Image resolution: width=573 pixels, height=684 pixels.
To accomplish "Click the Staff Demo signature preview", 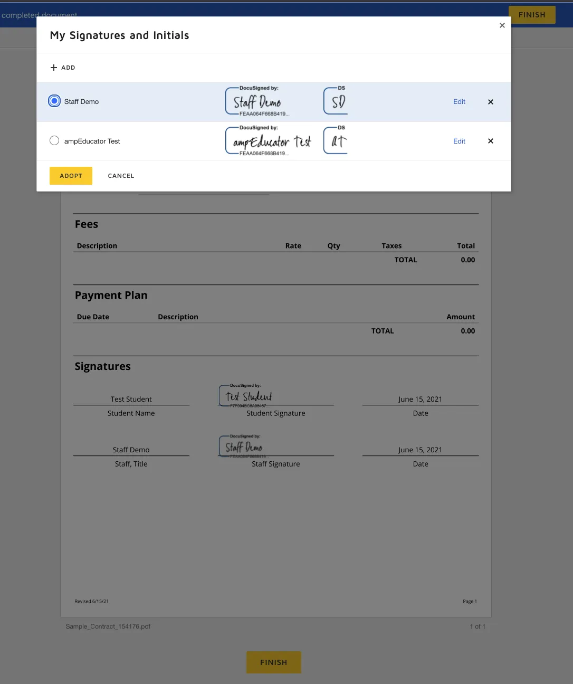I will (258, 101).
